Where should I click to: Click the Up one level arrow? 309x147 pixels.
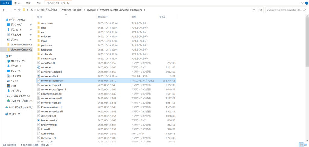click(18, 10)
